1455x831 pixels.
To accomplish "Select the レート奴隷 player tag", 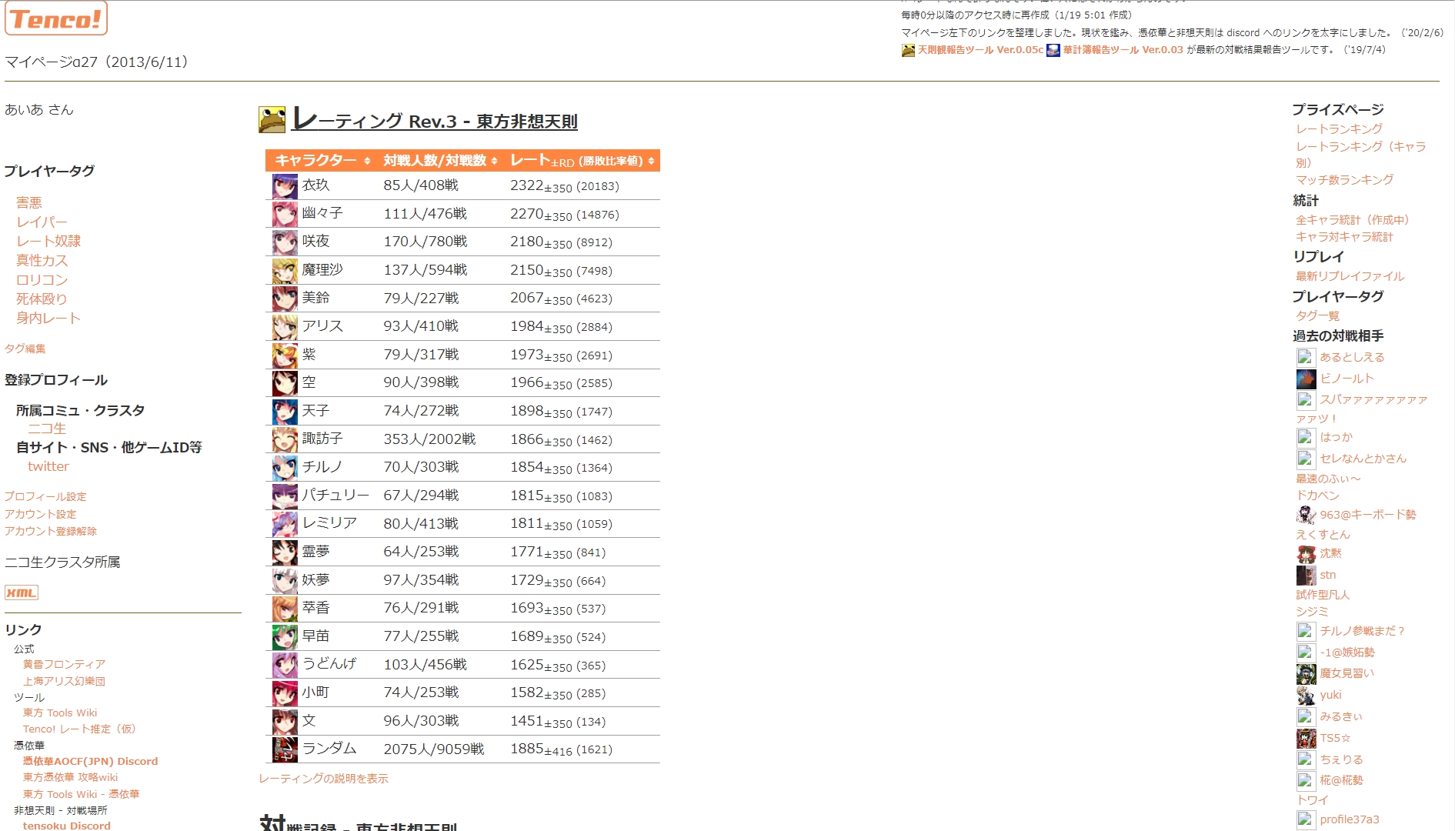I will [48, 241].
